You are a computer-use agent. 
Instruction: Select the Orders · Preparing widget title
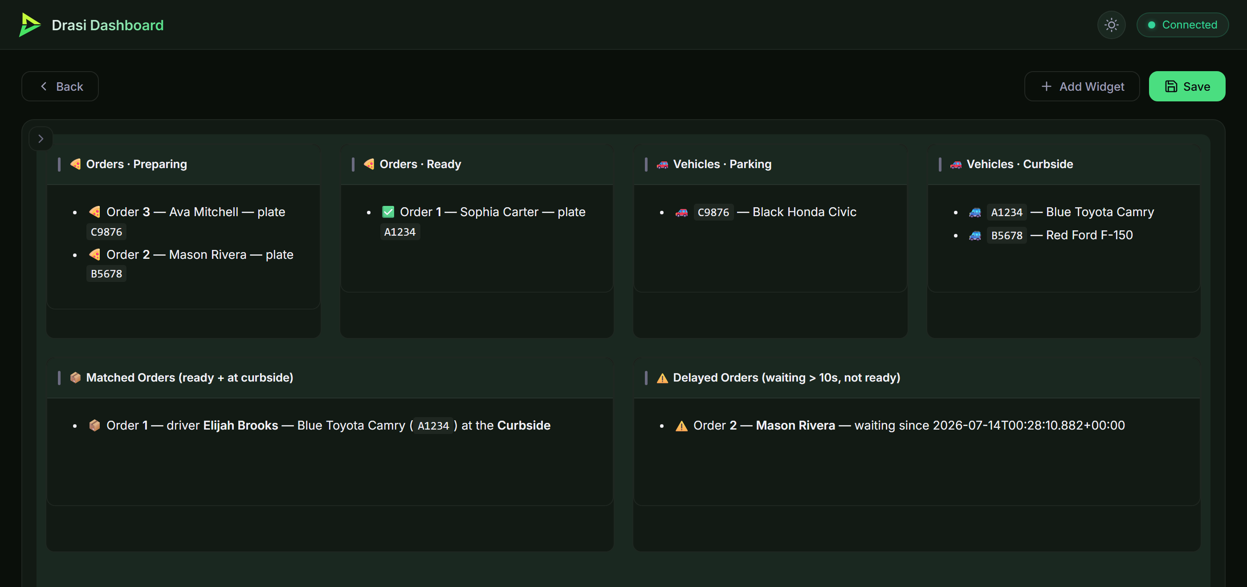tap(137, 164)
